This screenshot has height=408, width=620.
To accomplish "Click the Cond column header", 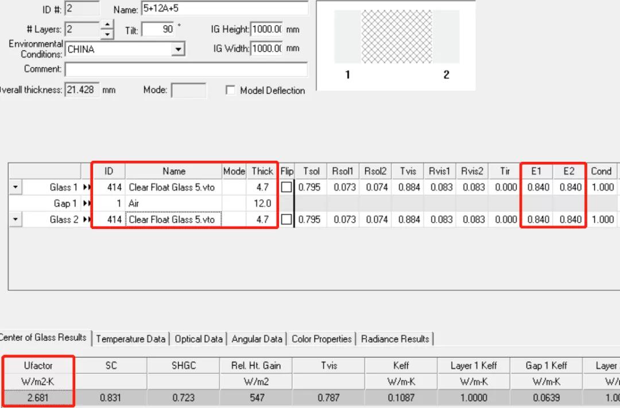I will pos(602,171).
